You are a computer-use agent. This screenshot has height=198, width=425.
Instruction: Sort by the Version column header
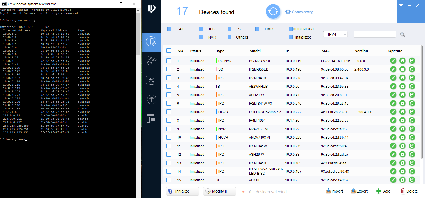coord(362,51)
